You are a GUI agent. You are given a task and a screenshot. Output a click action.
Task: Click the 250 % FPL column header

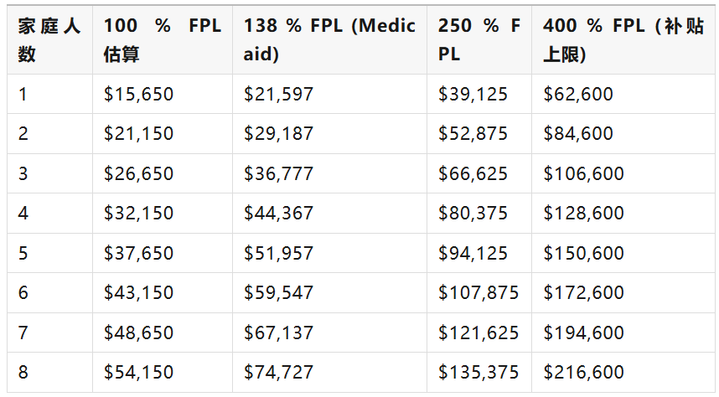click(x=478, y=40)
